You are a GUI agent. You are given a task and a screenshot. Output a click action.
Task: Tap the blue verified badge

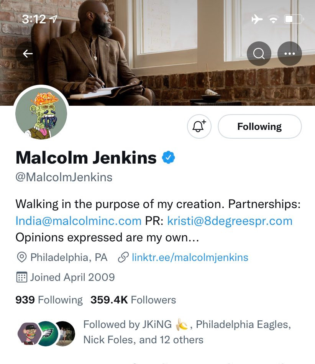(168, 157)
